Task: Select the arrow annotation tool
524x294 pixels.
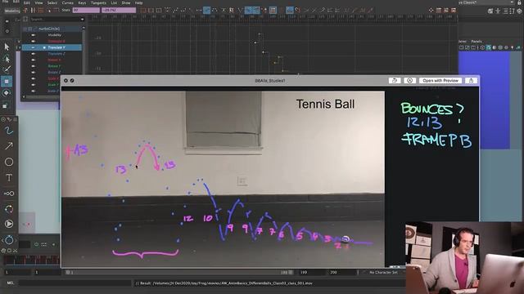Action: tap(9, 146)
